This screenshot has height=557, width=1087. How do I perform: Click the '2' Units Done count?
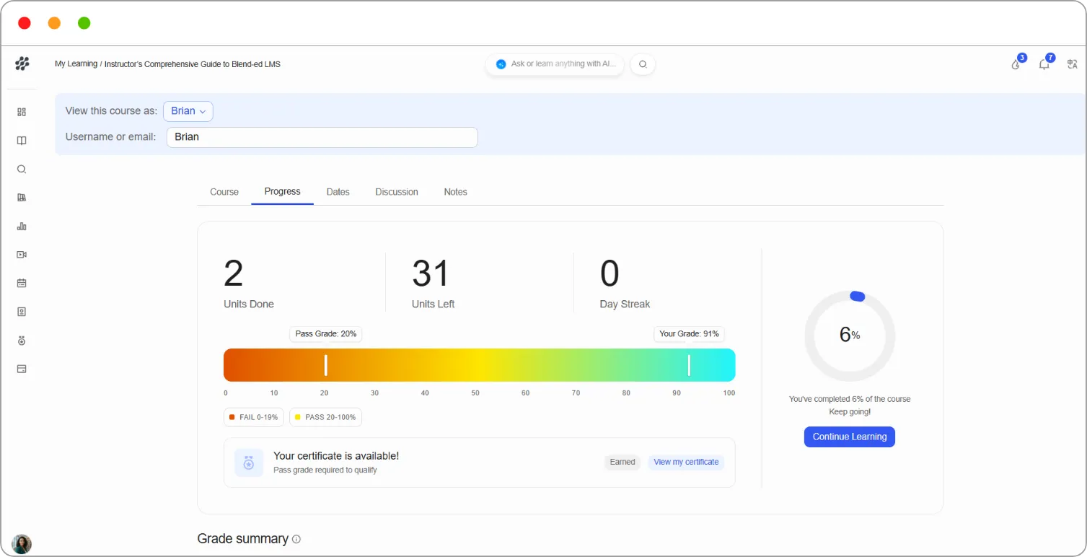[x=234, y=274]
